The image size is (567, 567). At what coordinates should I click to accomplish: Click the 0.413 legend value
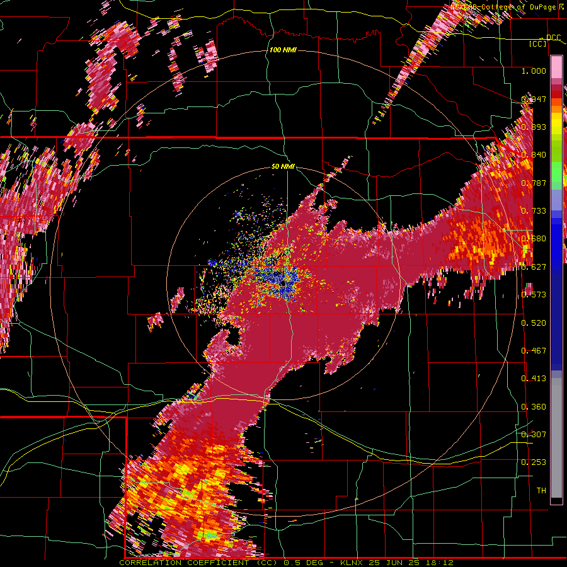534,379
